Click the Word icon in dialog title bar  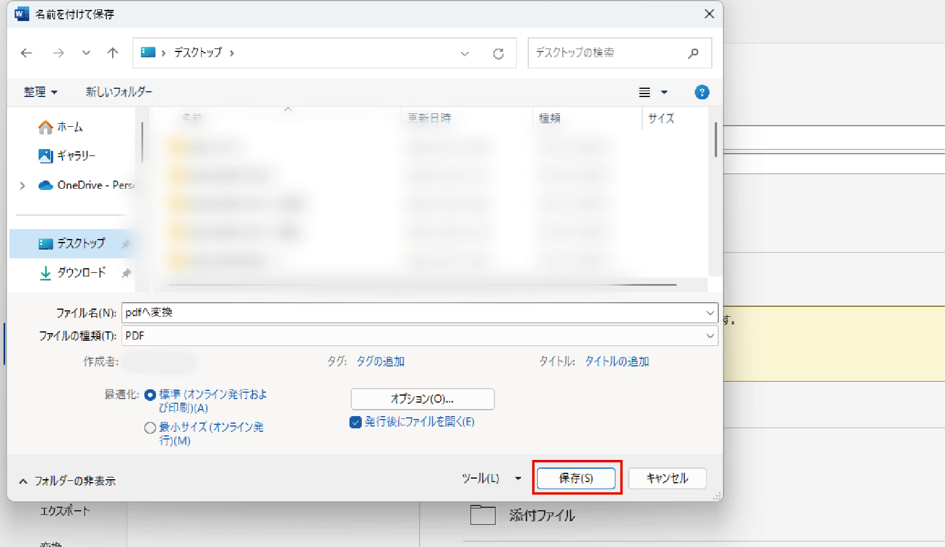point(22,14)
